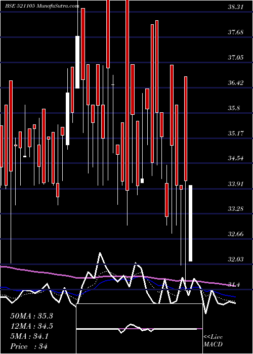Screen dimensions: 253x354
Task: Click the 37.68 price axis label
Action: tap(235, 32)
